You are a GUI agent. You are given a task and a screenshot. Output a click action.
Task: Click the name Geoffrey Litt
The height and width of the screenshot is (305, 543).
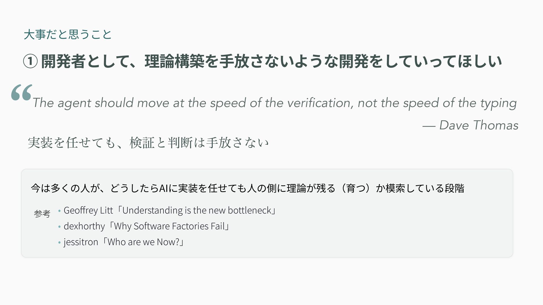[88, 211]
